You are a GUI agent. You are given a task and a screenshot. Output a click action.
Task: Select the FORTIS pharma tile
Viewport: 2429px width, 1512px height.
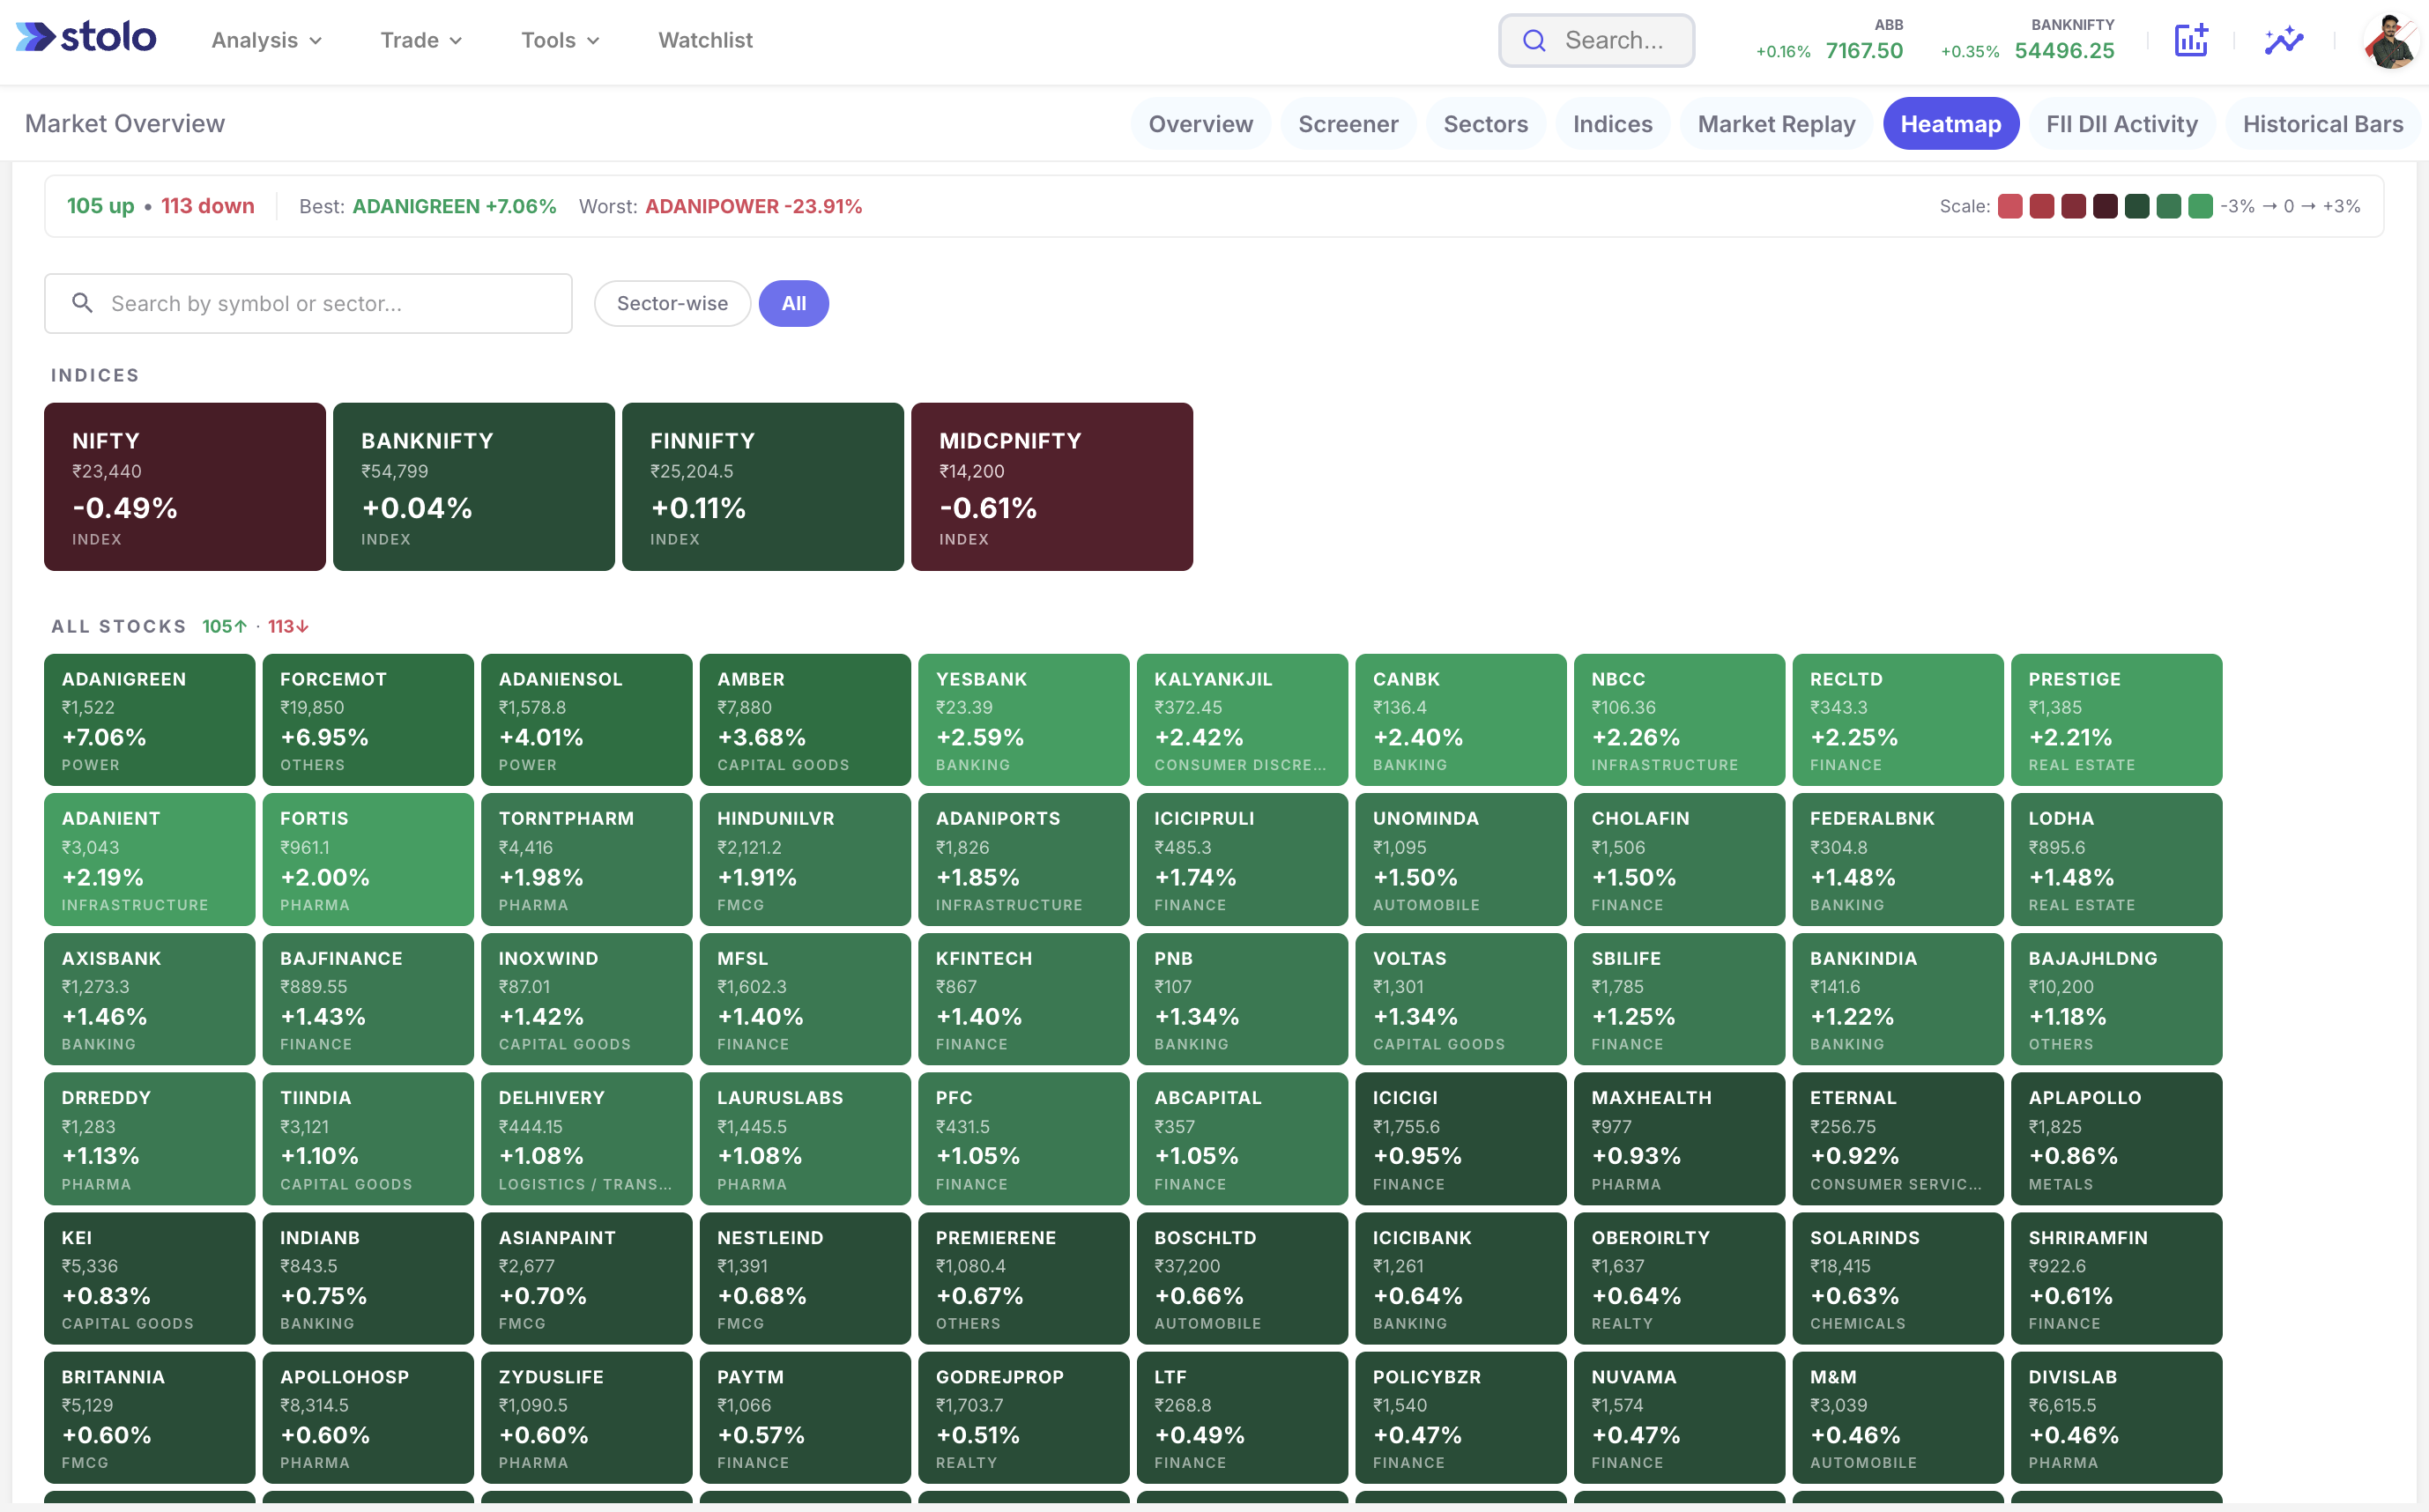[x=368, y=859]
